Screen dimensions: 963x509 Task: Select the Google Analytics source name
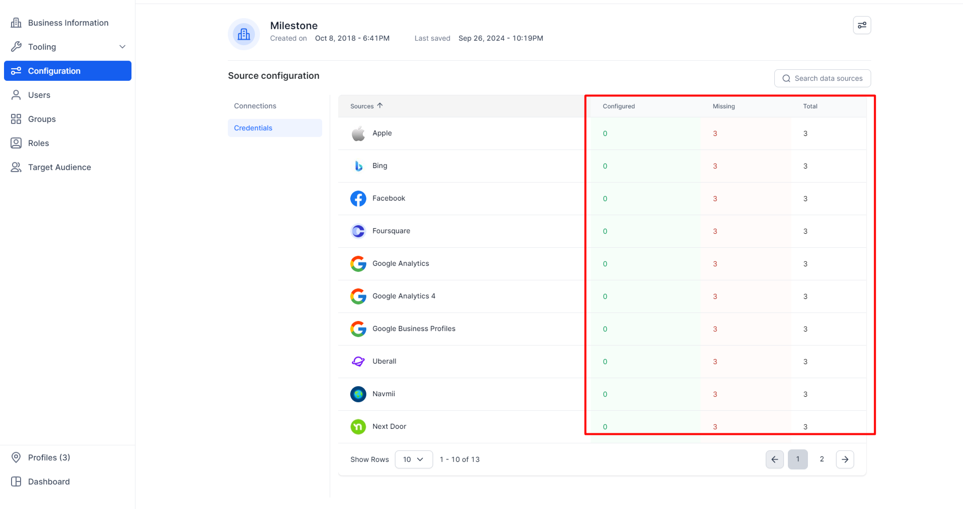point(401,263)
